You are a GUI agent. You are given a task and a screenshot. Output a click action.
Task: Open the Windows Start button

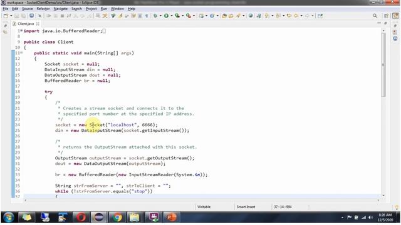pos(9,217)
